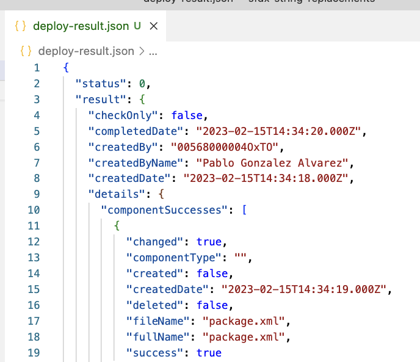The width and height of the screenshot is (420, 362).
Task: Click the true value of success
Action: 209,353
